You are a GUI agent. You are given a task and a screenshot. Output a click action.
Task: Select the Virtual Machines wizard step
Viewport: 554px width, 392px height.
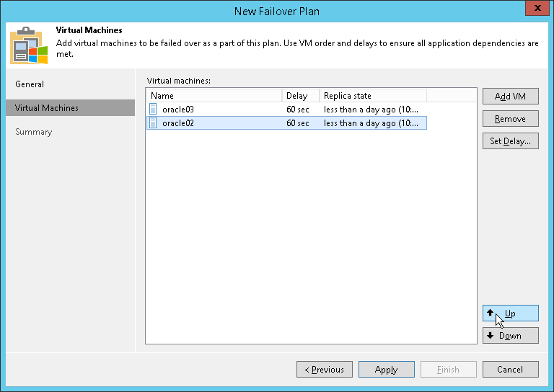tap(47, 108)
